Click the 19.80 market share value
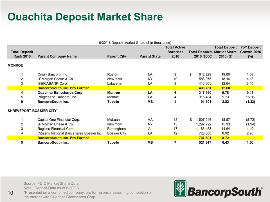 coord(225,74)
